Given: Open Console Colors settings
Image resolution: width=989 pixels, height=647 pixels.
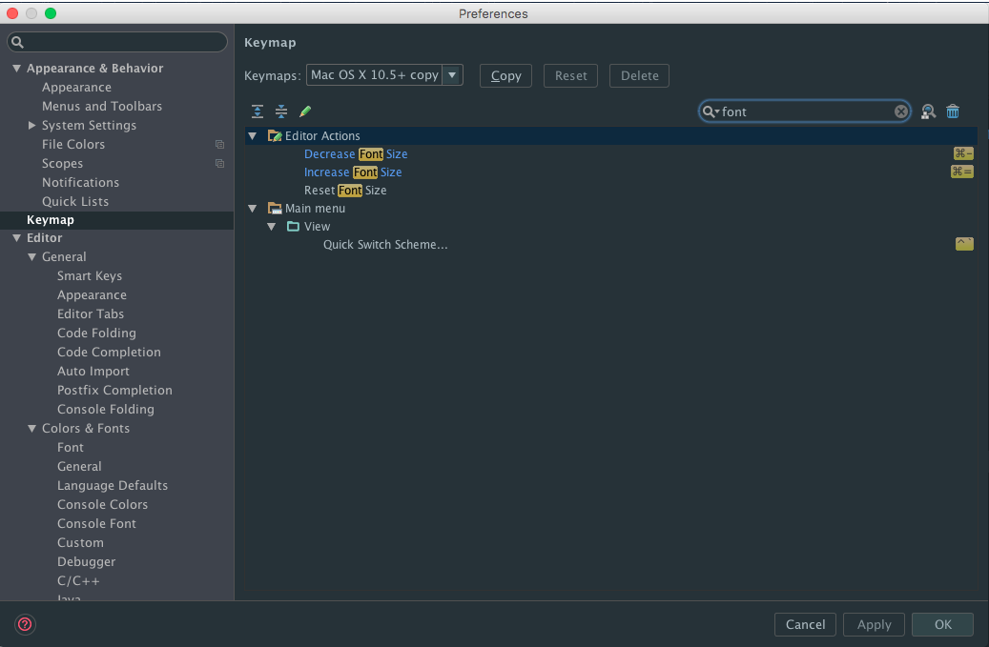Looking at the screenshot, I should point(103,505).
